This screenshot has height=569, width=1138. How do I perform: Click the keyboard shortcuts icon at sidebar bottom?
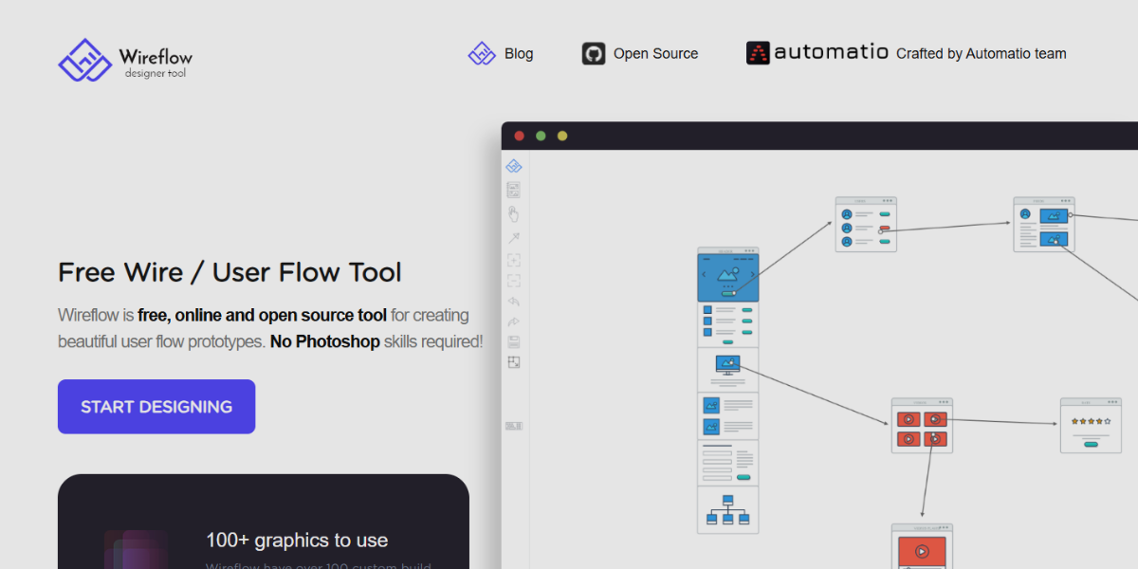(513, 427)
